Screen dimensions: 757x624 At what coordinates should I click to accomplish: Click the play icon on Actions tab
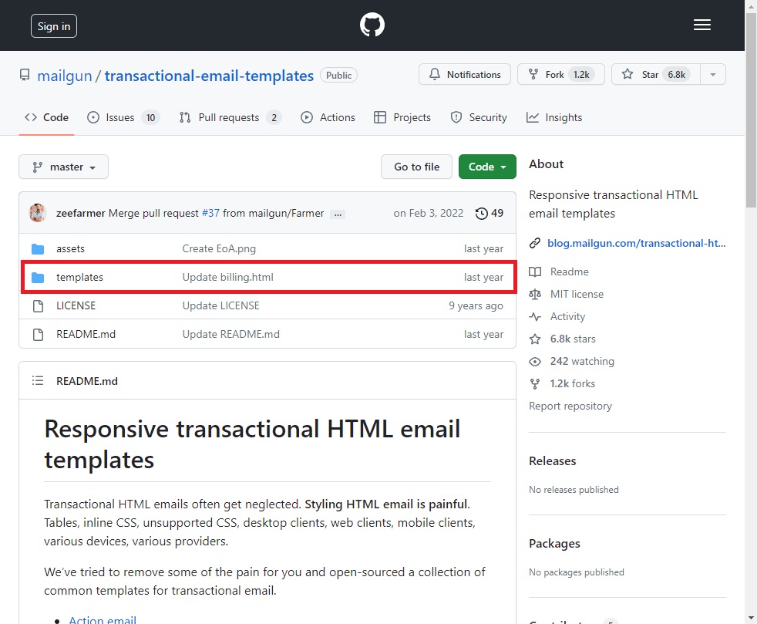click(307, 117)
